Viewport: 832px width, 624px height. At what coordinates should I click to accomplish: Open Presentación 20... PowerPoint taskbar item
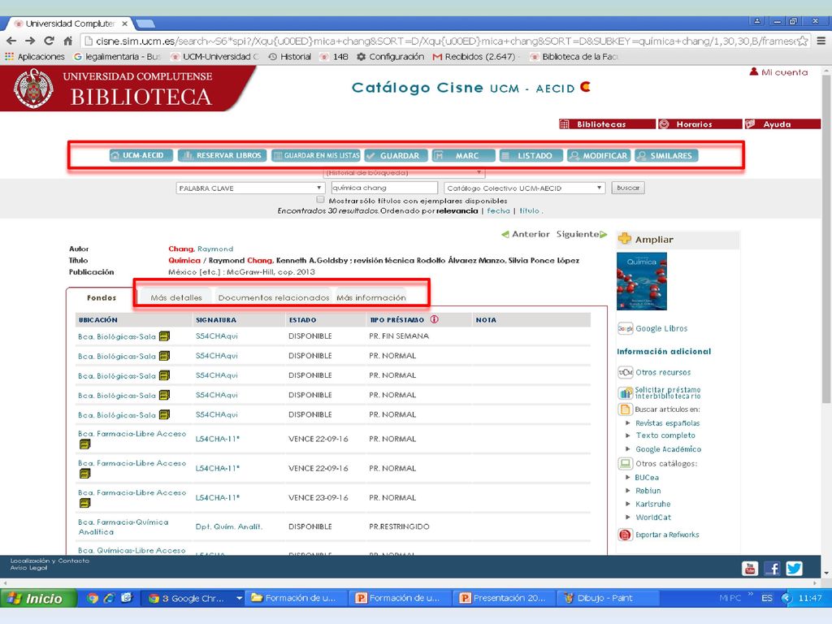pyautogui.click(x=505, y=599)
